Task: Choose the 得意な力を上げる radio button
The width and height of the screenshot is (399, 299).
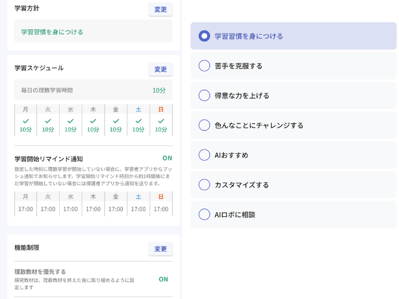Action: coord(204,95)
